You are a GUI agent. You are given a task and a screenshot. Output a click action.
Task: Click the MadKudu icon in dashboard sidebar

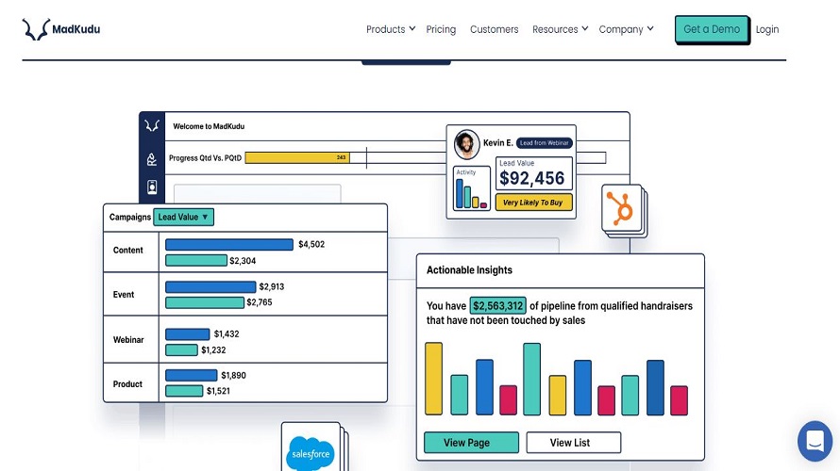click(x=152, y=125)
